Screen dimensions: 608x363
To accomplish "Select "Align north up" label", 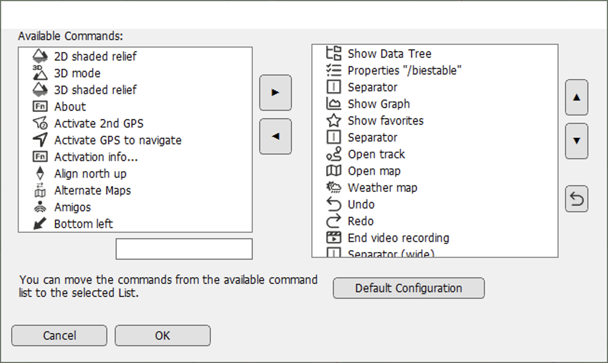I will [90, 174].
